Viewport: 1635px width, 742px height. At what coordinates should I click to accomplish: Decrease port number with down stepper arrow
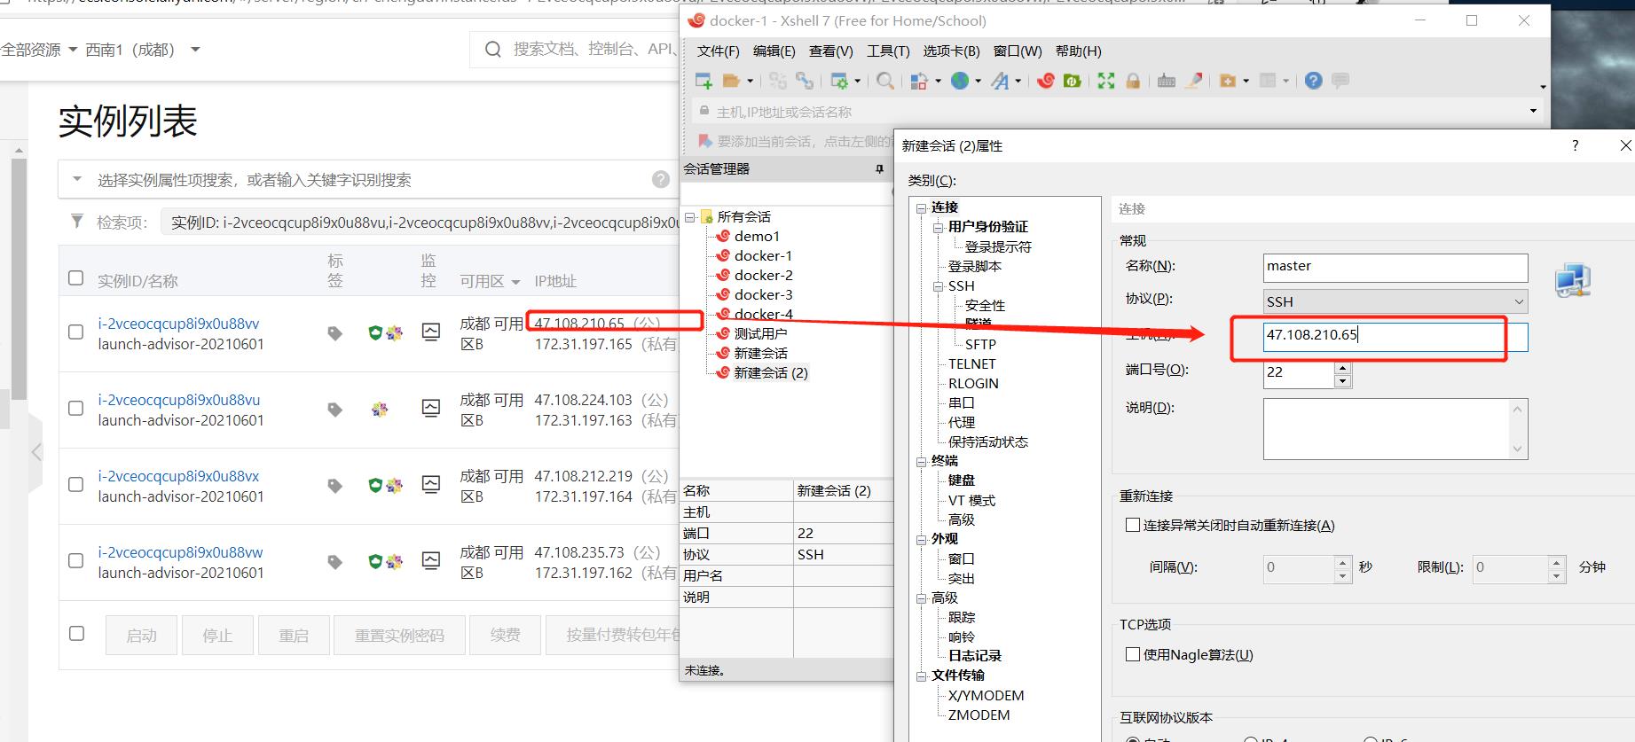1343,381
